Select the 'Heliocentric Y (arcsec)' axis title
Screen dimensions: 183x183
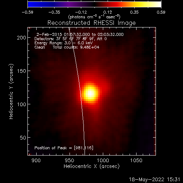click(x=11, y=91)
